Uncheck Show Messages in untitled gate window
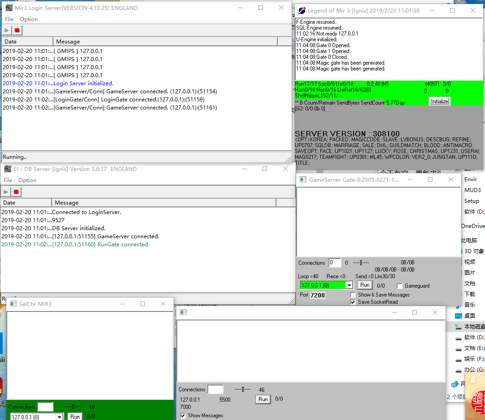Viewport: 485px width, 420px height. tap(183, 416)
